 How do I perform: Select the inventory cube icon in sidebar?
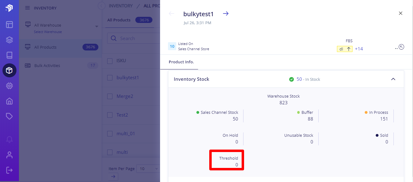tap(9, 70)
